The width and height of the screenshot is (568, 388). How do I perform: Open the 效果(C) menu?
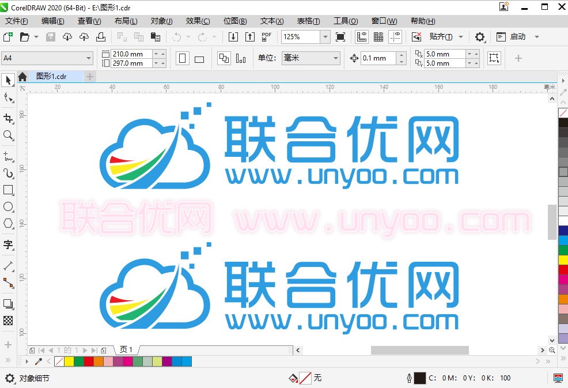pyautogui.click(x=198, y=21)
